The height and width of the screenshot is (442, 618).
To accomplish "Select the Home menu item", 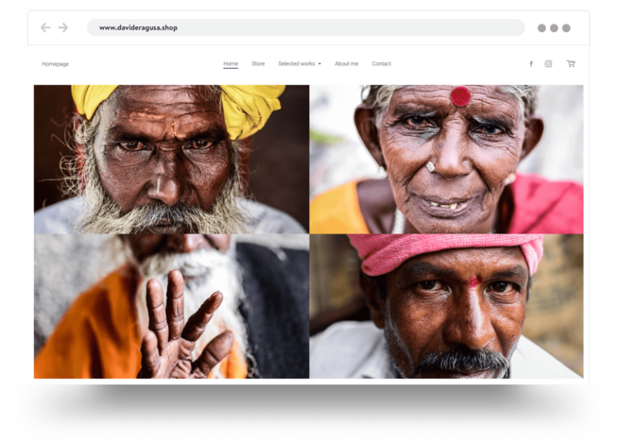I will click(231, 64).
